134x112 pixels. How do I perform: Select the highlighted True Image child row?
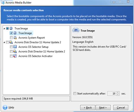pyautogui.click(x=25, y=33)
